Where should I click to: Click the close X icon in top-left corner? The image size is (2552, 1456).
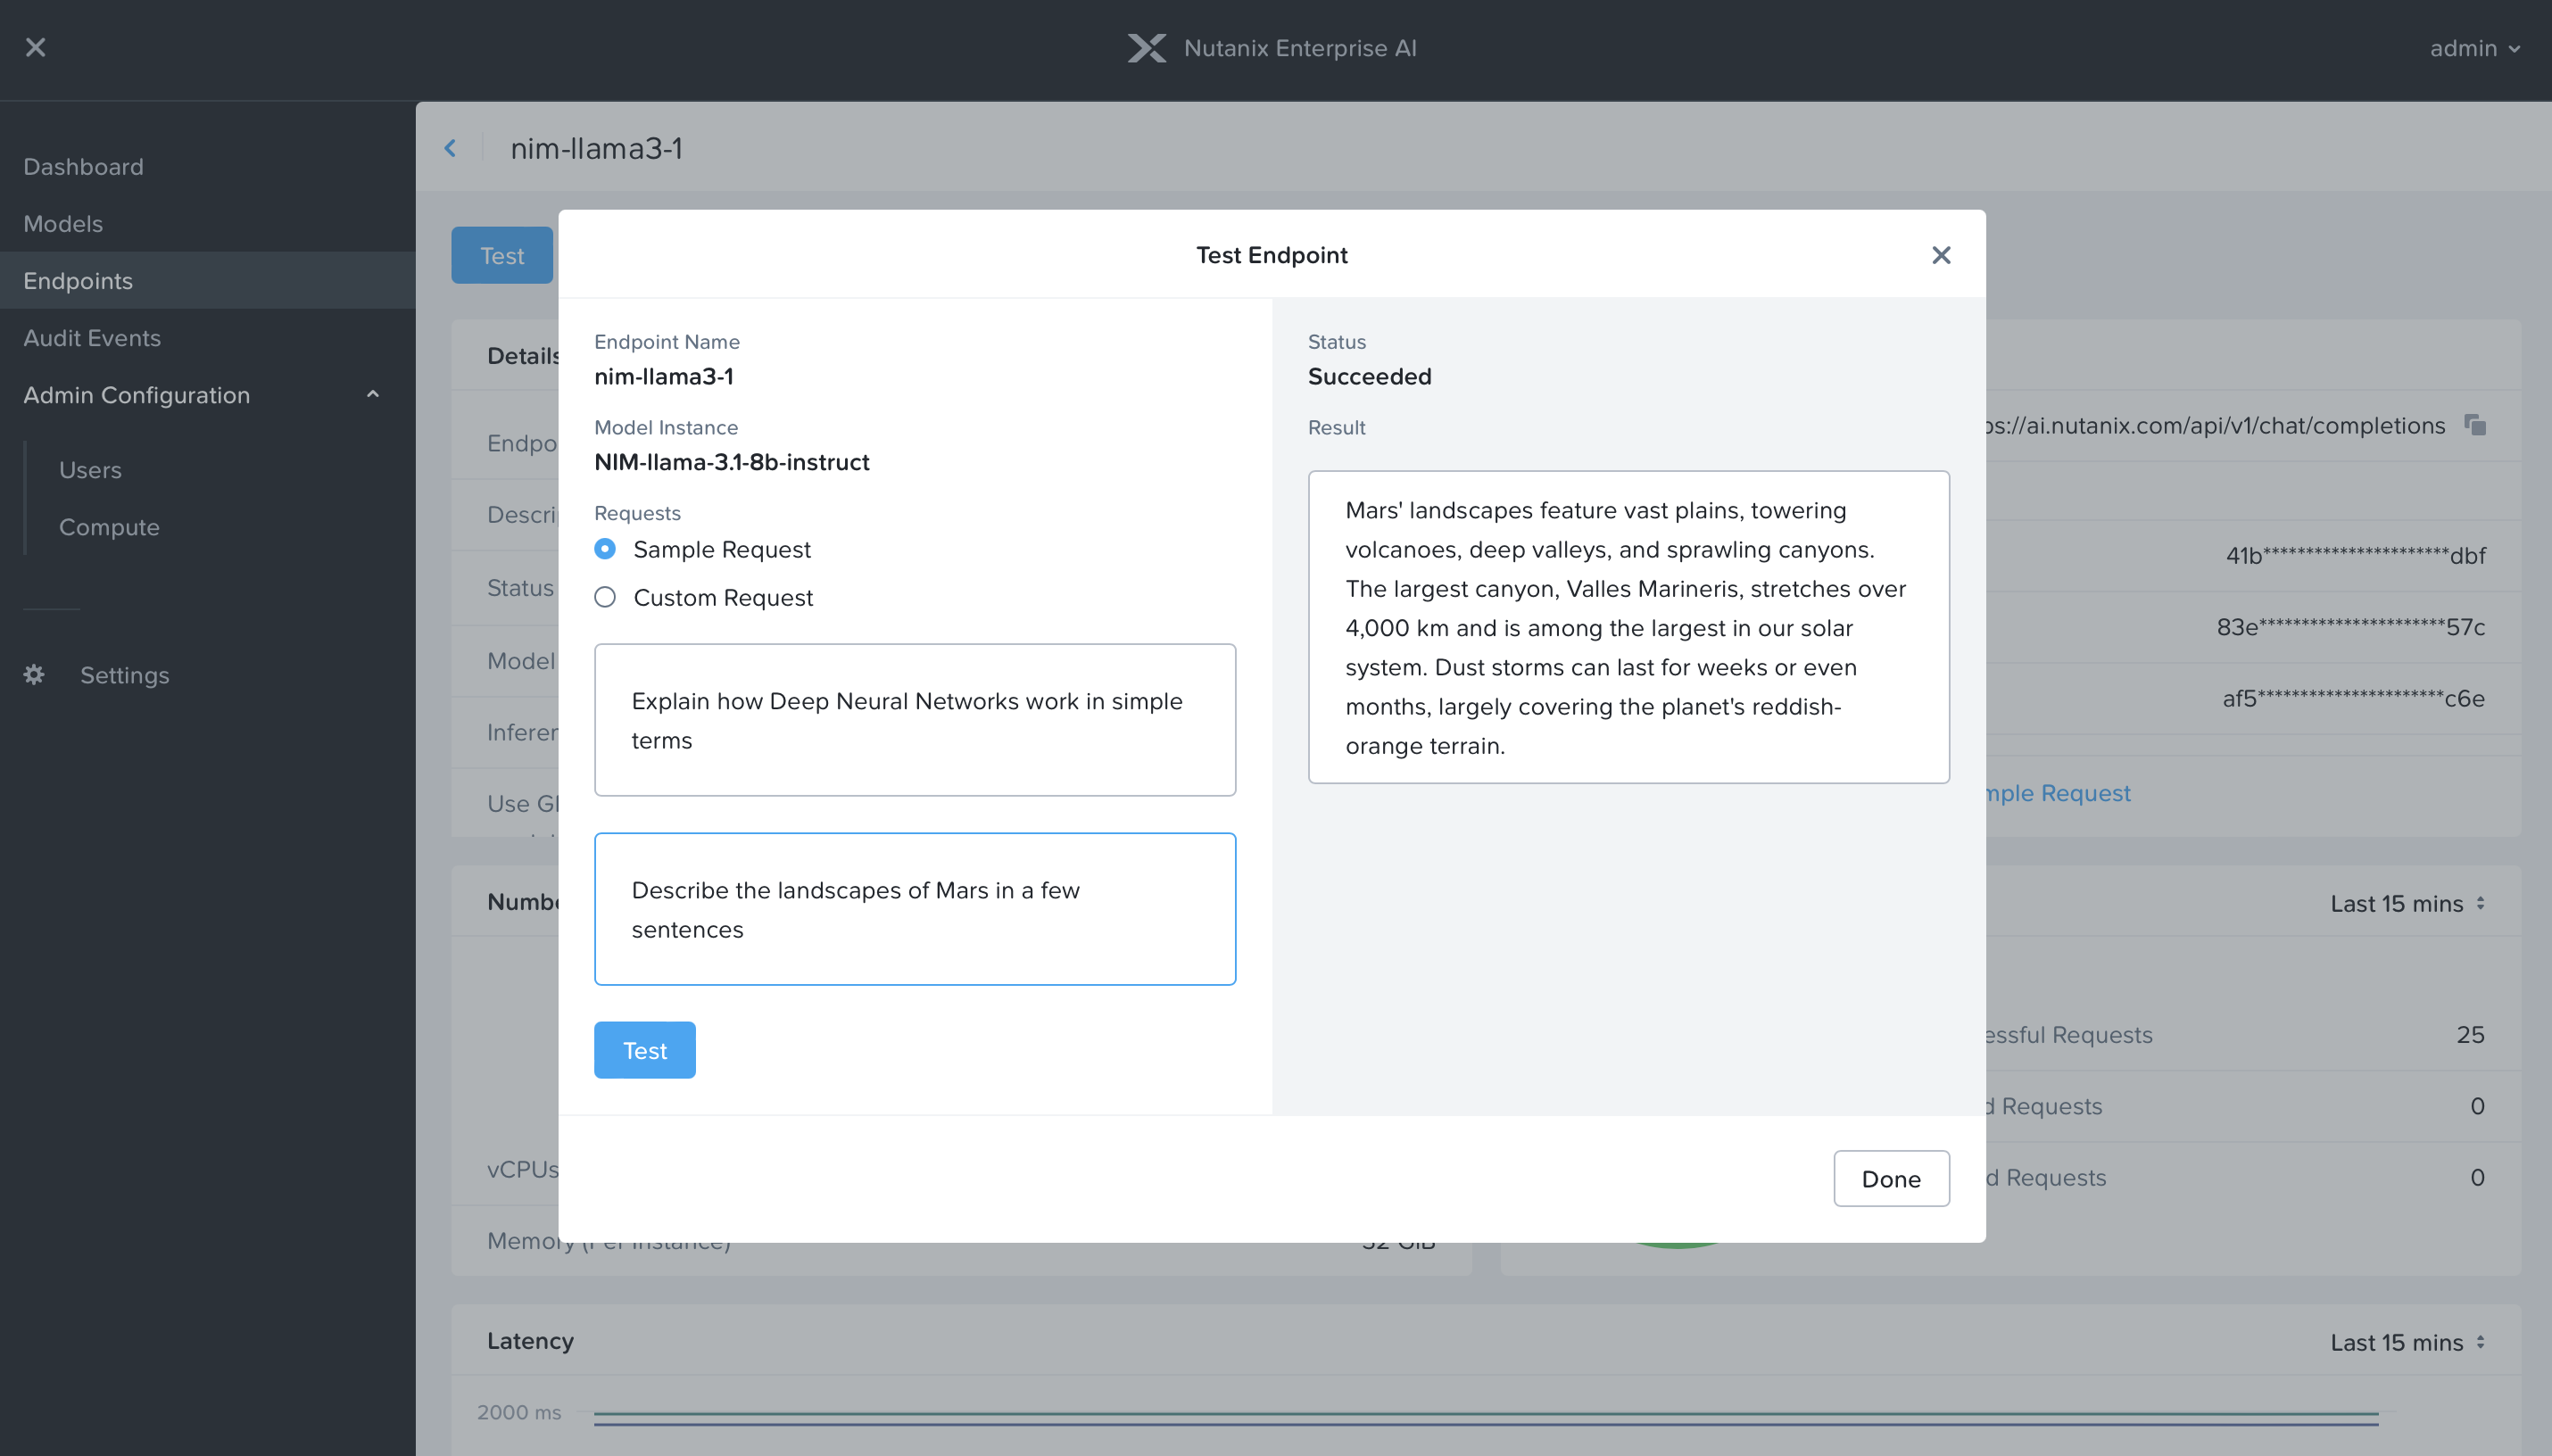[33, 47]
